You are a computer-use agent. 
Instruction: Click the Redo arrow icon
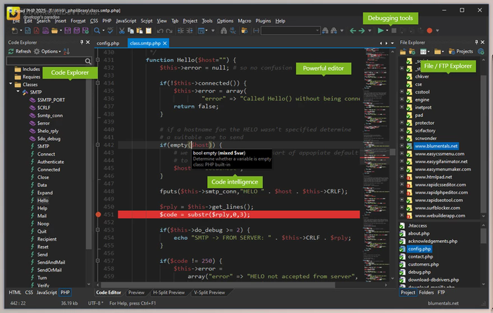(169, 30)
